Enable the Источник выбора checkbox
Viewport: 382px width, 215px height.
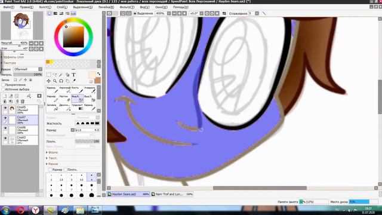[x=3, y=89]
